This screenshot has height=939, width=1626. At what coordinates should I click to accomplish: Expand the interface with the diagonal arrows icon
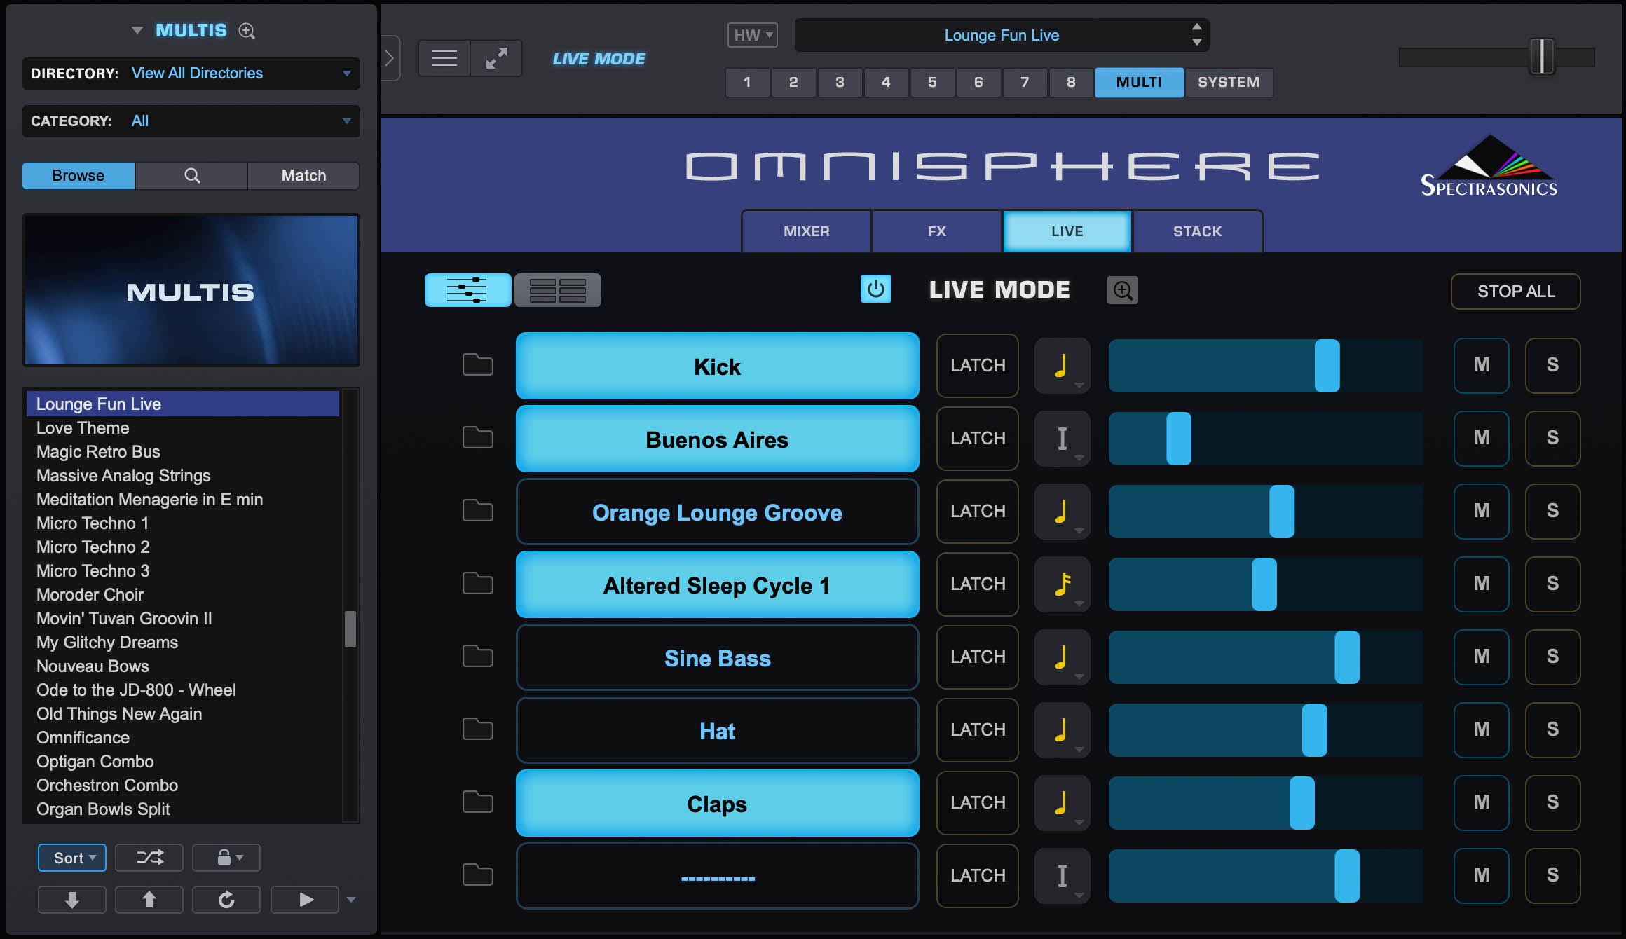pyautogui.click(x=497, y=57)
